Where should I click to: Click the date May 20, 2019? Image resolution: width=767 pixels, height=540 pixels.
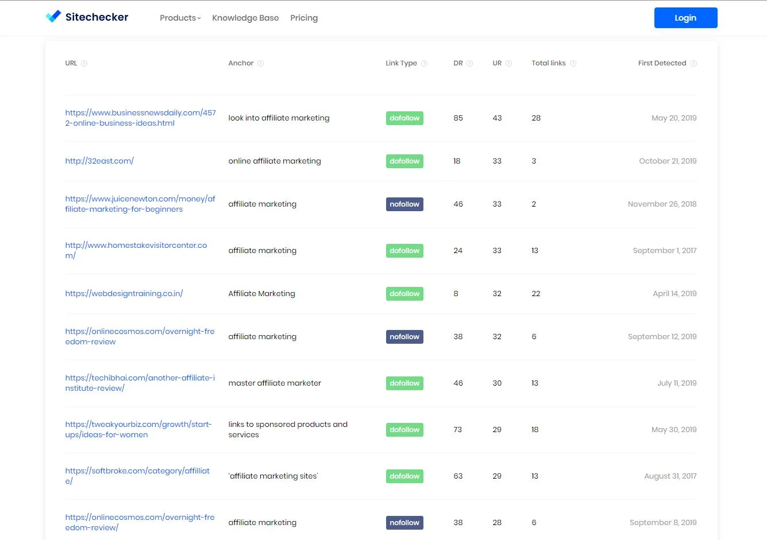click(x=674, y=118)
